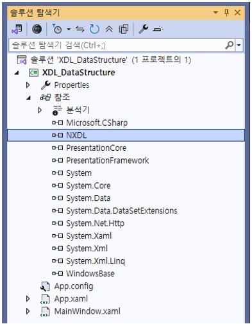Toggle the Preview Selected Items icon

[x=158, y=29]
